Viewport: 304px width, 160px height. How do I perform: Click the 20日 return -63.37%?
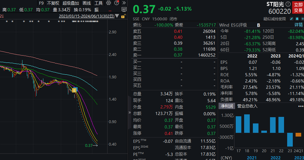tap(252, 44)
